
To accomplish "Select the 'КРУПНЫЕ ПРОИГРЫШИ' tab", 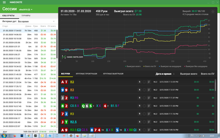I will pos(86,74).
